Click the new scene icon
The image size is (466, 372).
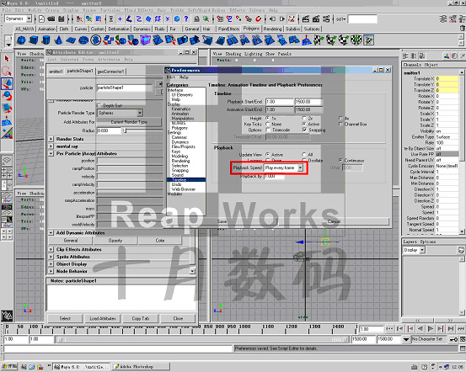[41, 19]
